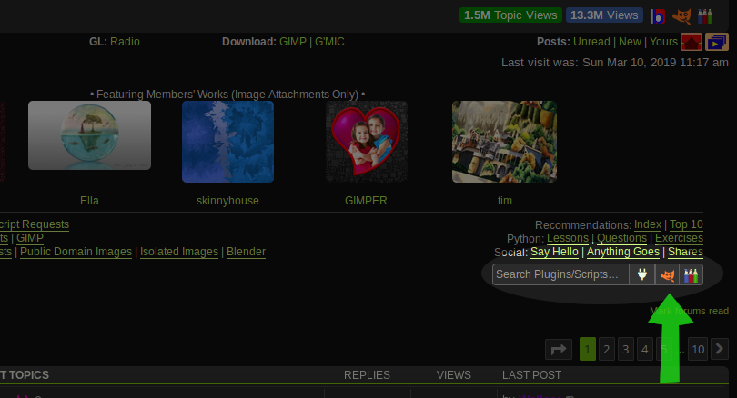
Task: Open the GL Radio link
Action: tap(125, 42)
